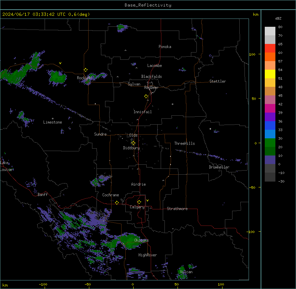296x289 pixels.
Task: Click the magenta 39 dBZ legend swatch
Action: [x=270, y=108]
